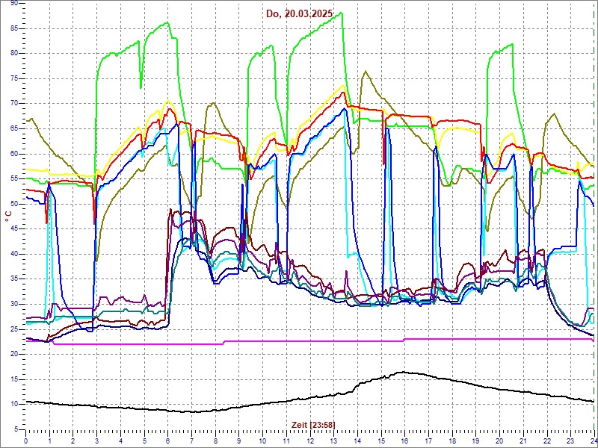Click hour 9 on the time axis
598x448 pixels.
[x=238, y=441]
